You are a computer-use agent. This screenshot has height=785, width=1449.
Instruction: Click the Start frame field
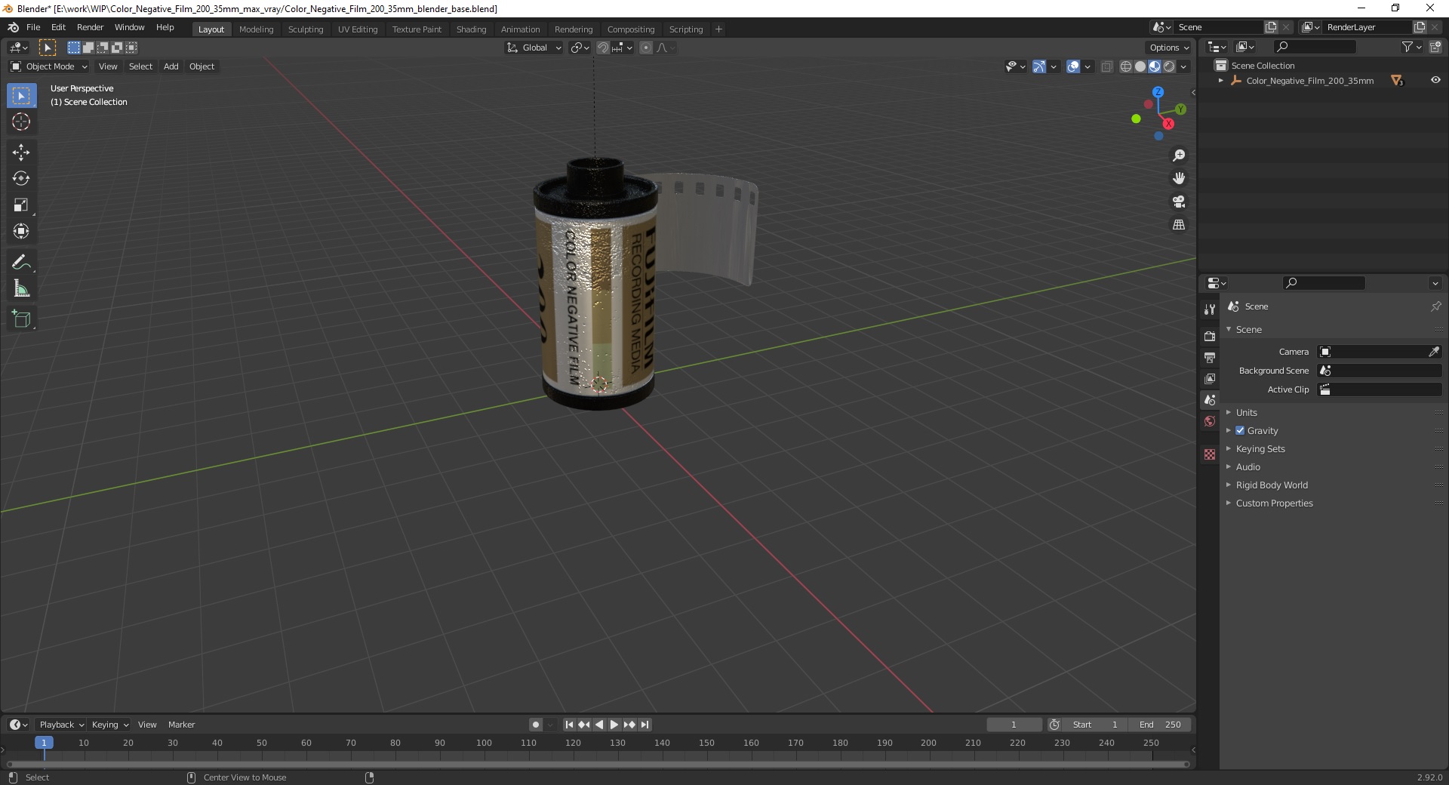click(1095, 725)
